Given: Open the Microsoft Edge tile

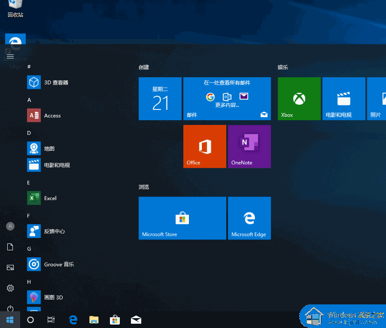Looking at the screenshot, I should (249, 218).
